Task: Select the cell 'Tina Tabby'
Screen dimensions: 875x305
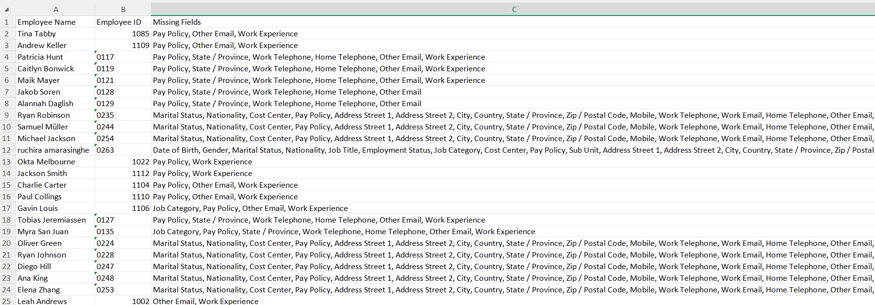Action: click(55, 33)
